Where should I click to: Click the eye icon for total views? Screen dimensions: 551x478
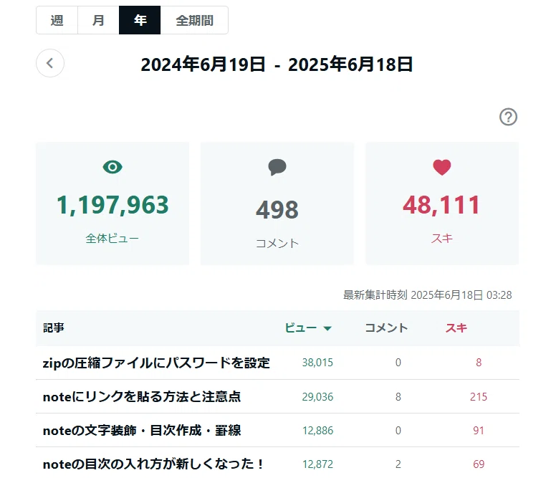pyautogui.click(x=112, y=167)
